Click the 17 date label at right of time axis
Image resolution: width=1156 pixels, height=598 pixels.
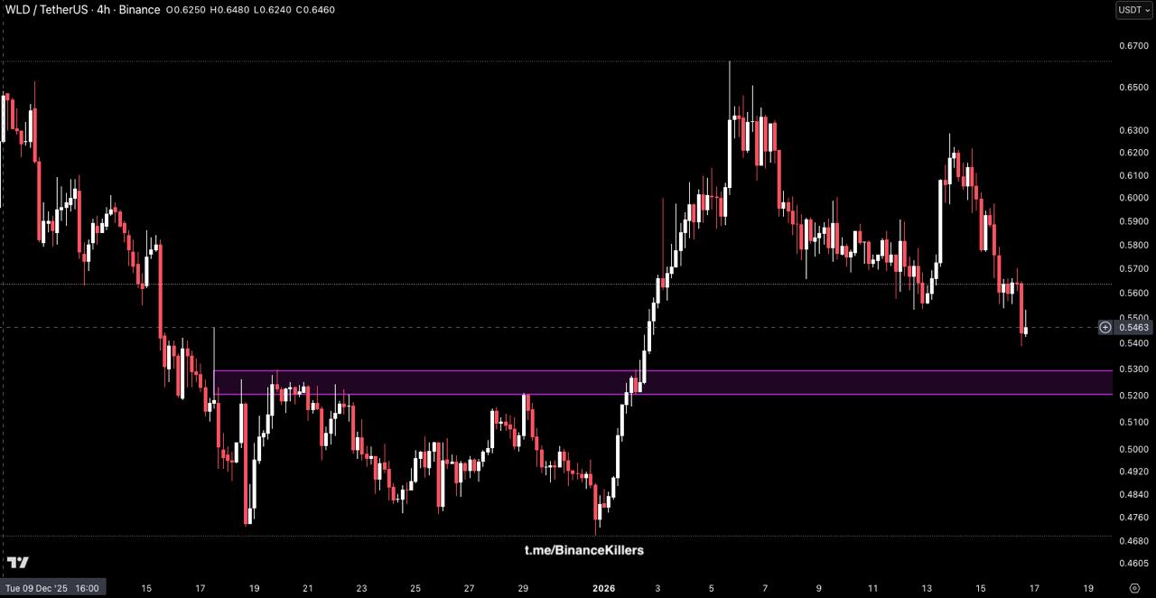click(1034, 588)
